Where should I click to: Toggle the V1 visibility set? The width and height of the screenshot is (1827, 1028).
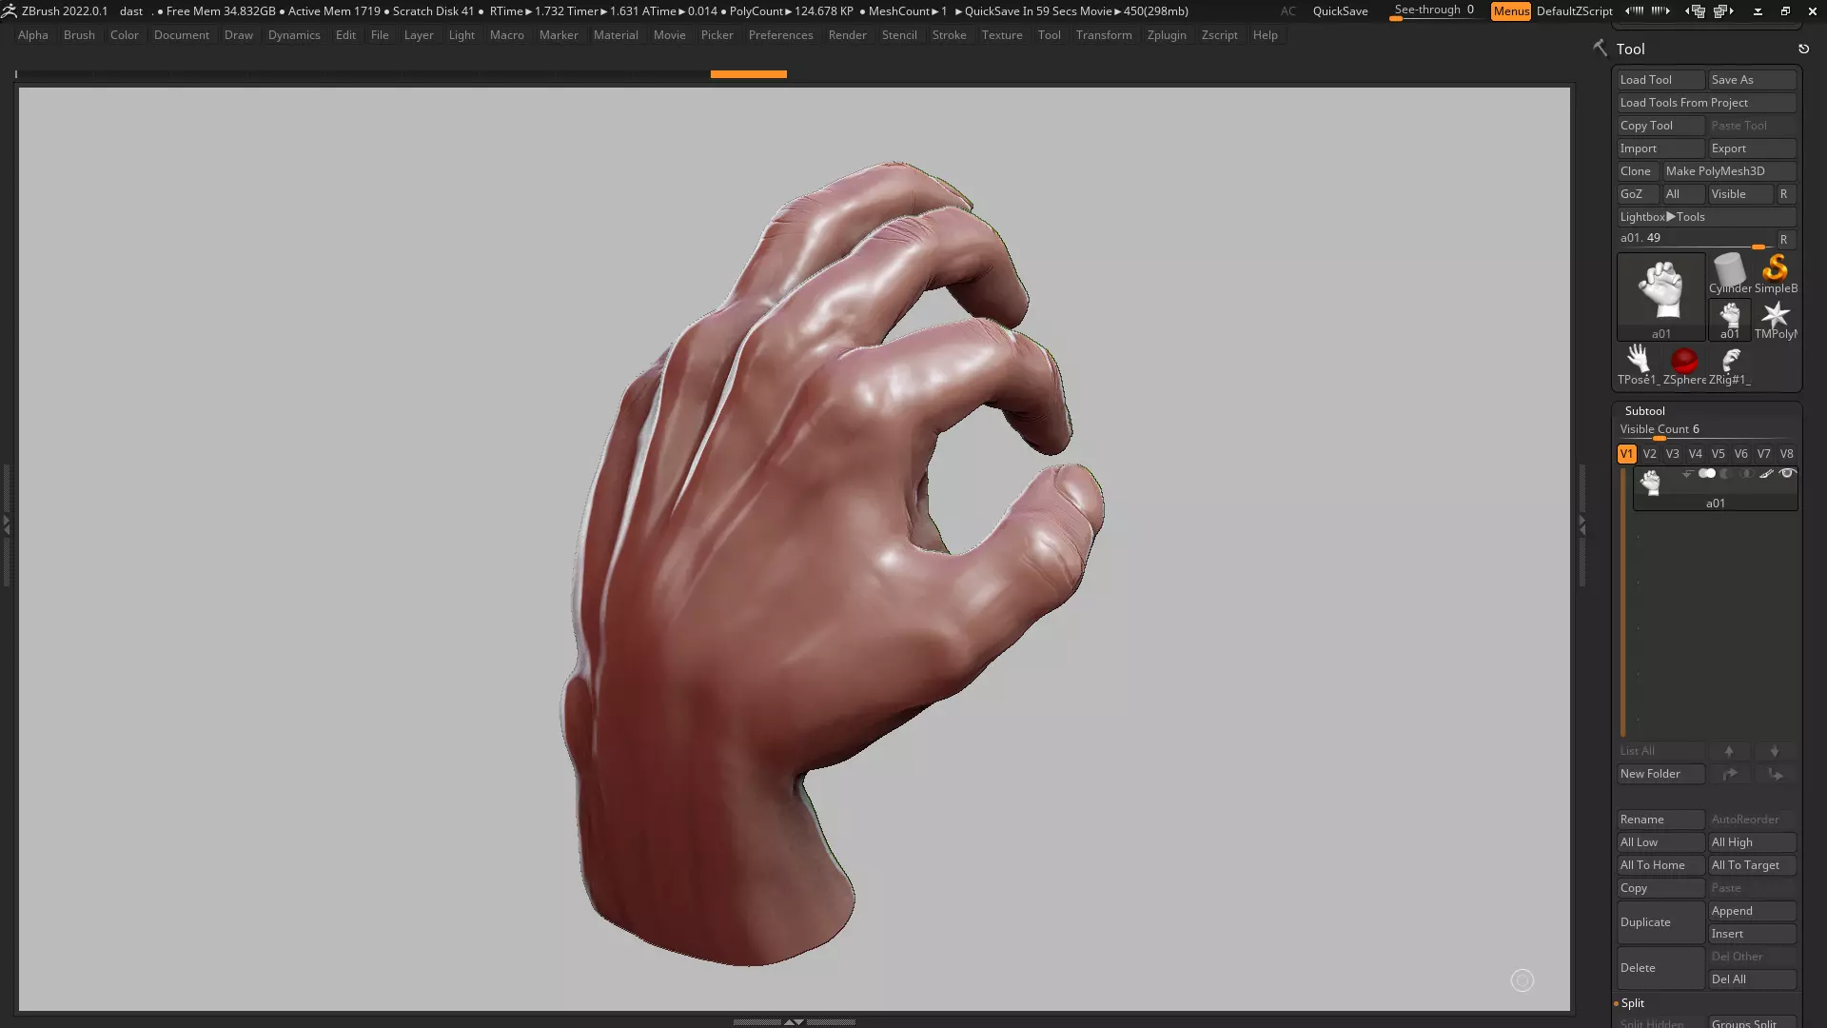tap(1626, 454)
